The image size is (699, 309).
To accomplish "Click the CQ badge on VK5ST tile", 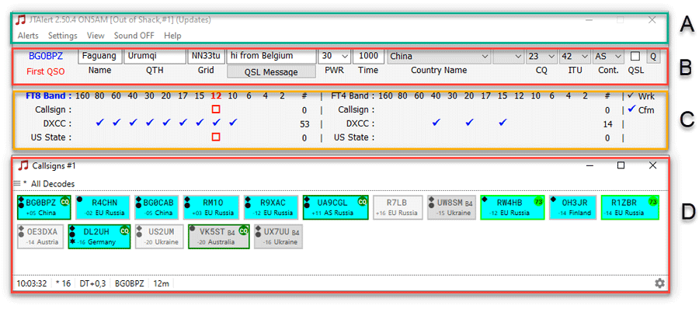I will click(x=243, y=231).
